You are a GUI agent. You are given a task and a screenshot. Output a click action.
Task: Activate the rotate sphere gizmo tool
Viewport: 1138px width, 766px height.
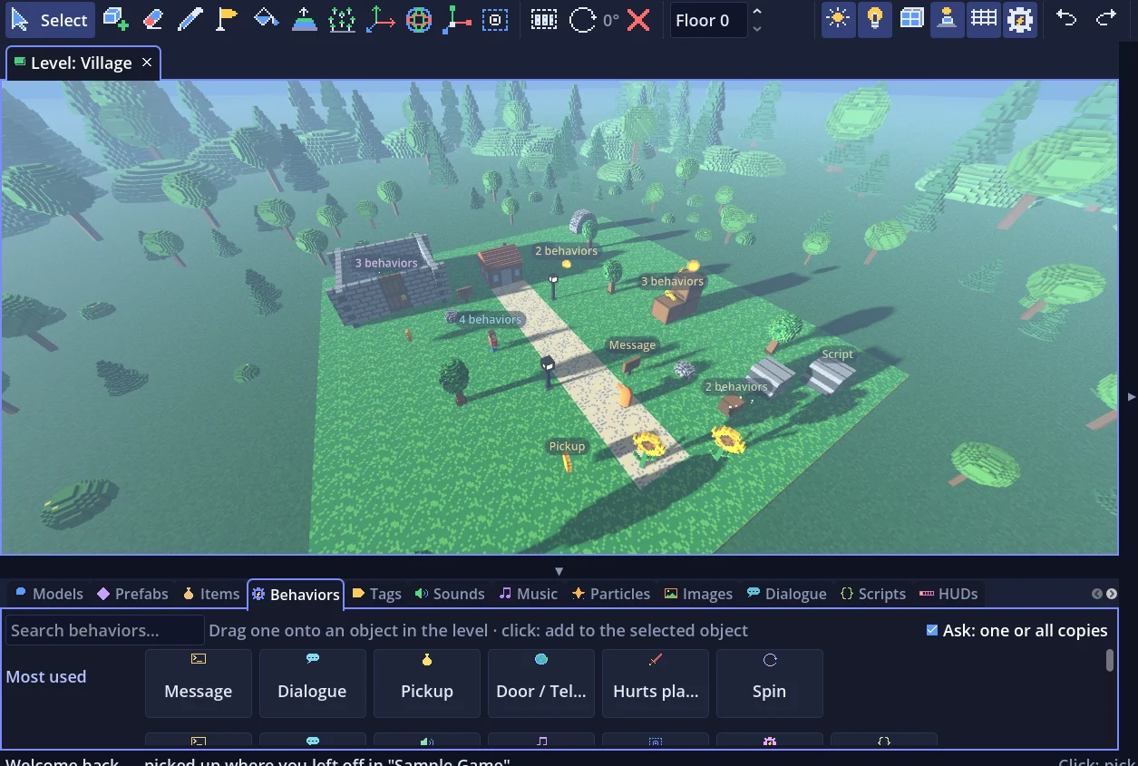click(x=418, y=20)
